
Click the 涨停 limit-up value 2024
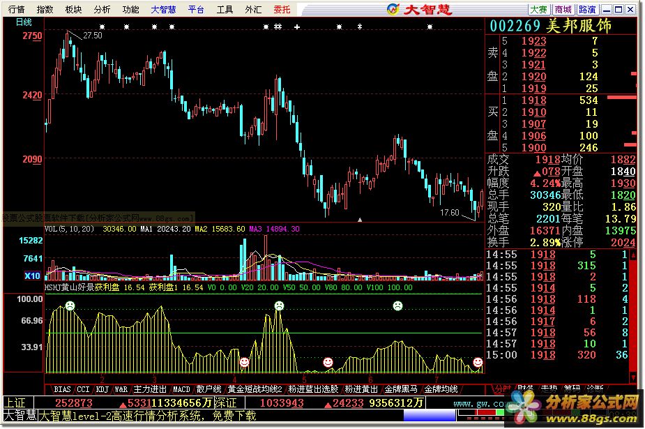(x=623, y=243)
